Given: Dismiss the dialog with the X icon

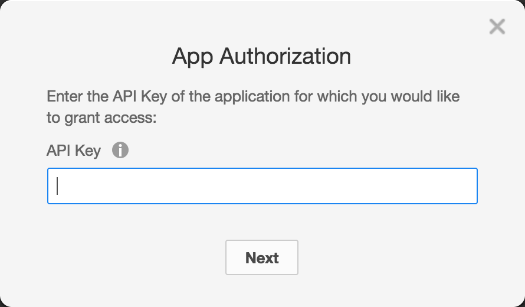Looking at the screenshot, I should coord(497,27).
